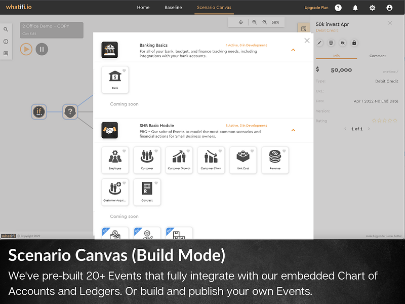Toggle the lock on 50k invest event
The width and height of the screenshot is (405, 304).
(354, 43)
